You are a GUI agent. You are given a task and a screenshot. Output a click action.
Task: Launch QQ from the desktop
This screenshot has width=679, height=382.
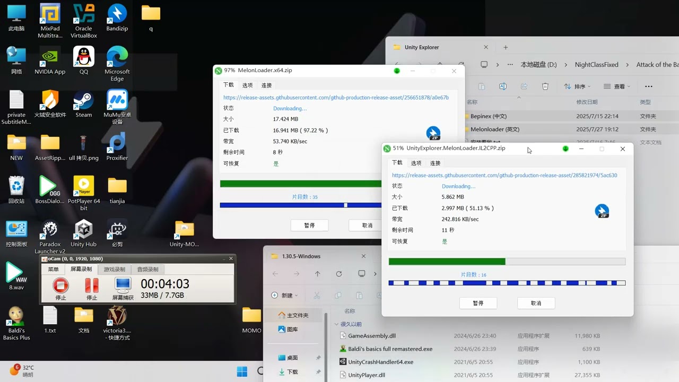[x=84, y=60]
